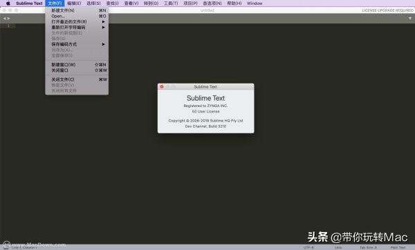Click the Dev Channel, Build 3210 text
The width and height of the screenshot is (415, 250).
[x=205, y=126]
